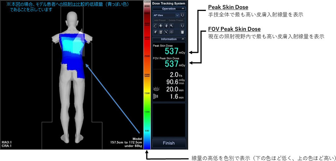This screenshot has height=161, width=336.
Task: Click the blue zone at the color scale bottom
Action: 147,145
